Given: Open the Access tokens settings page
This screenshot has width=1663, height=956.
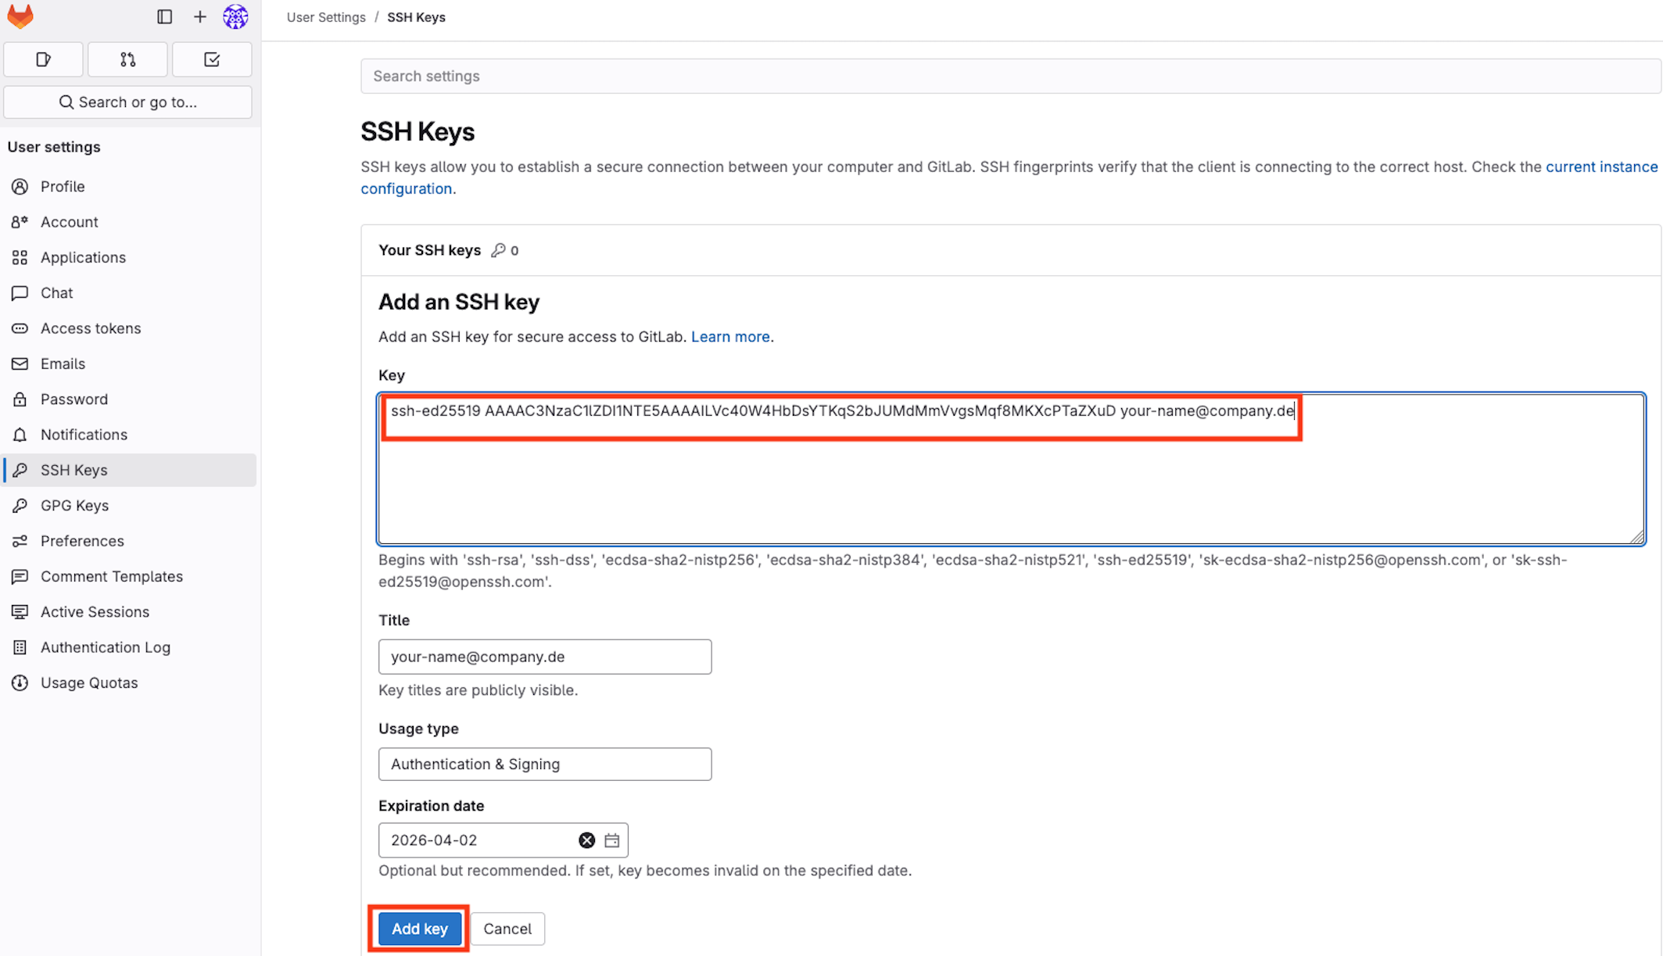Looking at the screenshot, I should 91,328.
